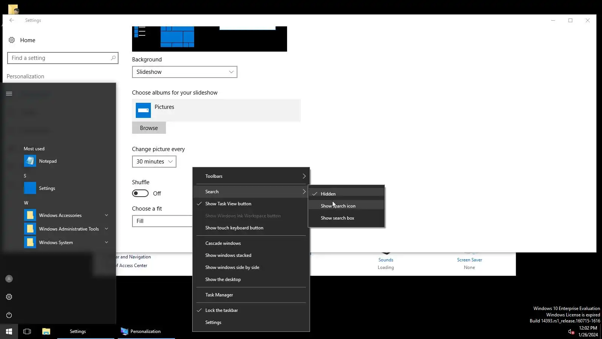Open the Screen Saver link

[469, 260]
